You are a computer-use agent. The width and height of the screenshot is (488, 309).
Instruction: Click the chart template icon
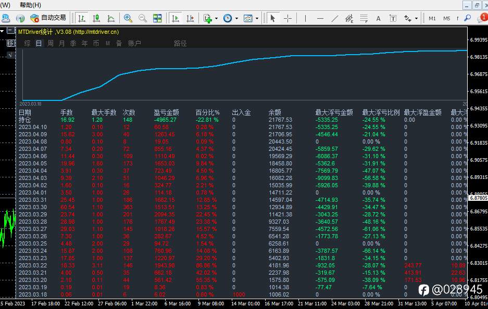tap(248, 18)
